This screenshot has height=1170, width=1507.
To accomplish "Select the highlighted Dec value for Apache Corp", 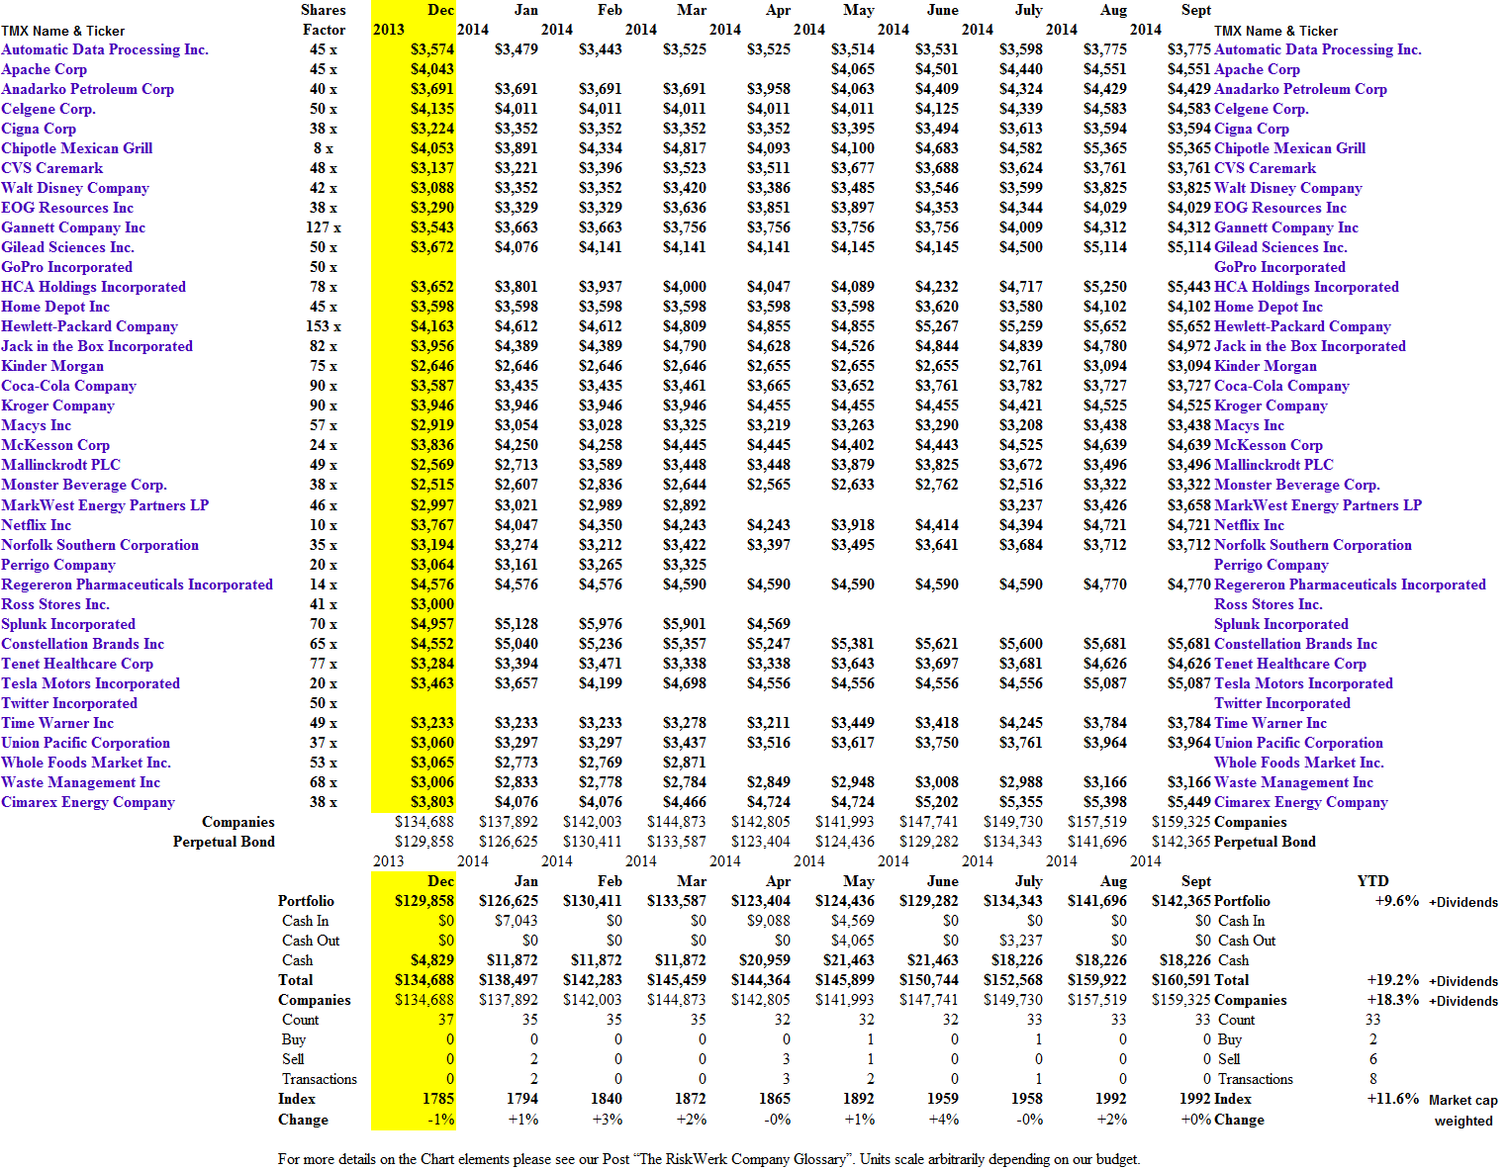I will [432, 69].
